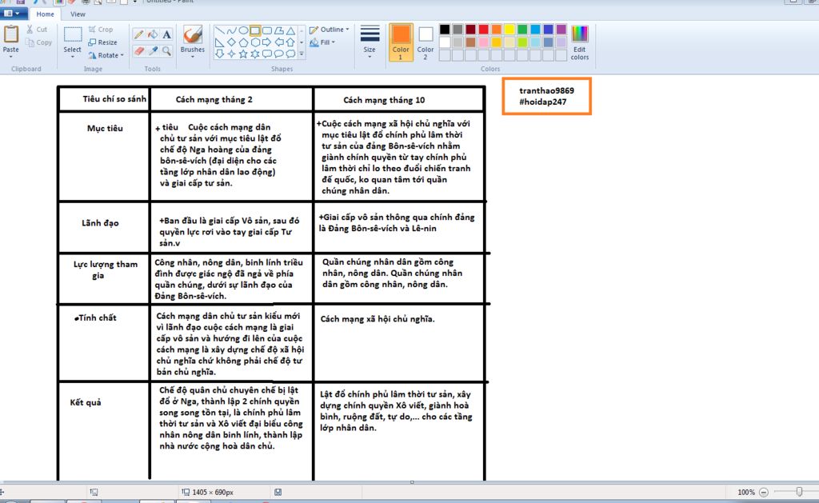Open the line Size dropdown
The width and height of the screenshot is (819, 503).
(x=370, y=42)
